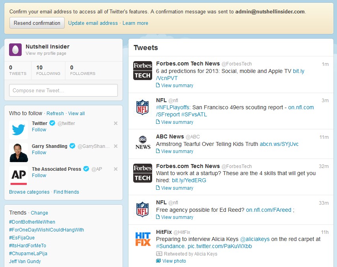Open the Jeff Van Gundy trend
Screen dimensions: 337x267
pos(25,261)
